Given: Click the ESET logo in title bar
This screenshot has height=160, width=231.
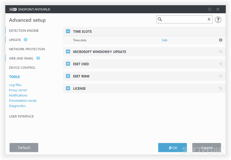Looking at the screenshot, I should pyautogui.click(x=13, y=9).
